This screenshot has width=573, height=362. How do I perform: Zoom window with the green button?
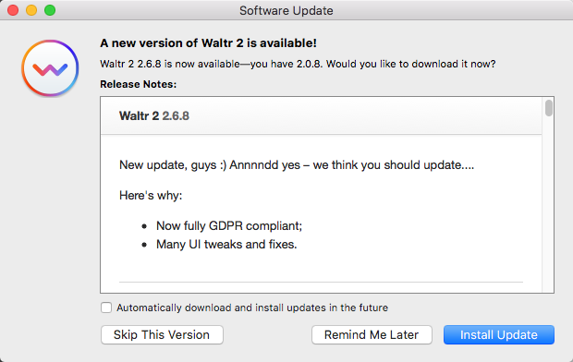point(50,10)
